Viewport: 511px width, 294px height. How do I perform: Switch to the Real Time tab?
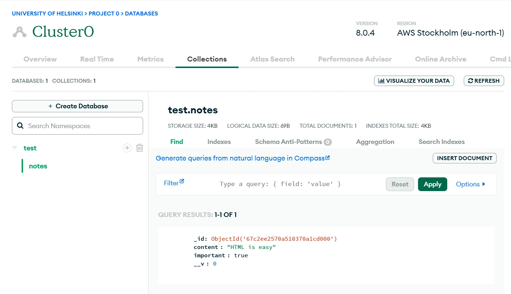(97, 59)
